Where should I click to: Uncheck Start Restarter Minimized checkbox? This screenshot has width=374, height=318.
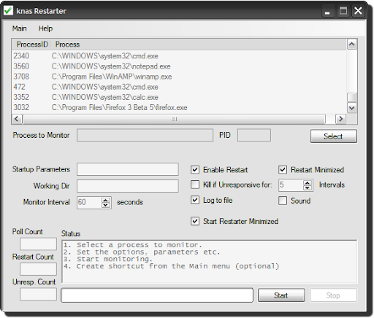(x=195, y=221)
